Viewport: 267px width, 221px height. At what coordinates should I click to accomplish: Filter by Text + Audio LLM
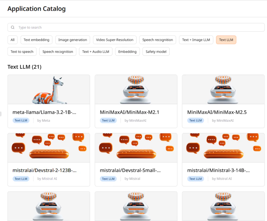(96, 51)
